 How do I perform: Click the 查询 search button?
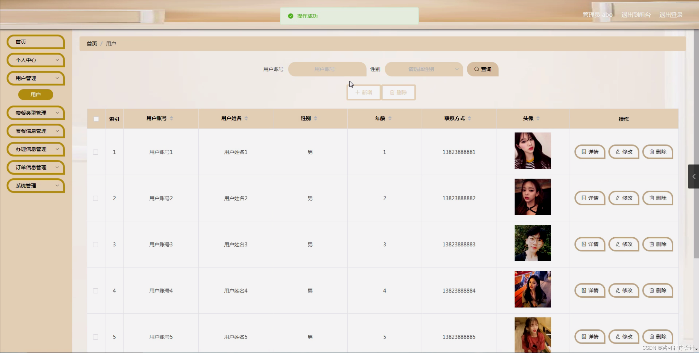[483, 69]
